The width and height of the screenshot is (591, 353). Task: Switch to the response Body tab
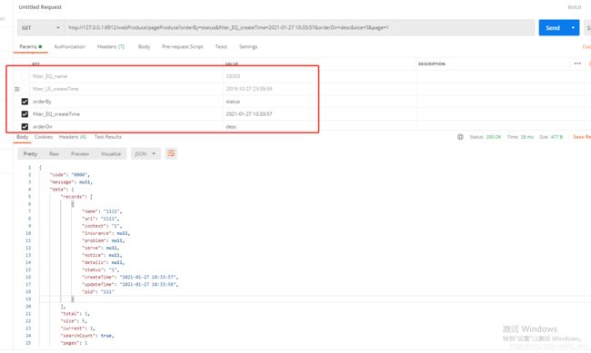click(22, 137)
